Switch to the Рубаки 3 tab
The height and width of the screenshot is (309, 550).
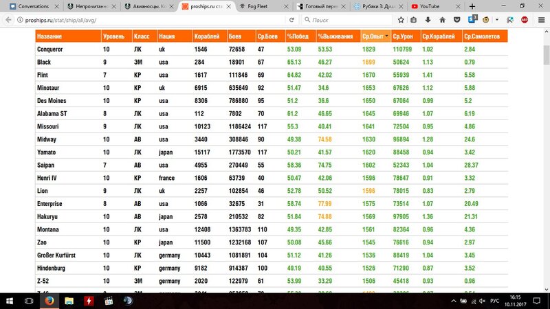tap(377, 6)
